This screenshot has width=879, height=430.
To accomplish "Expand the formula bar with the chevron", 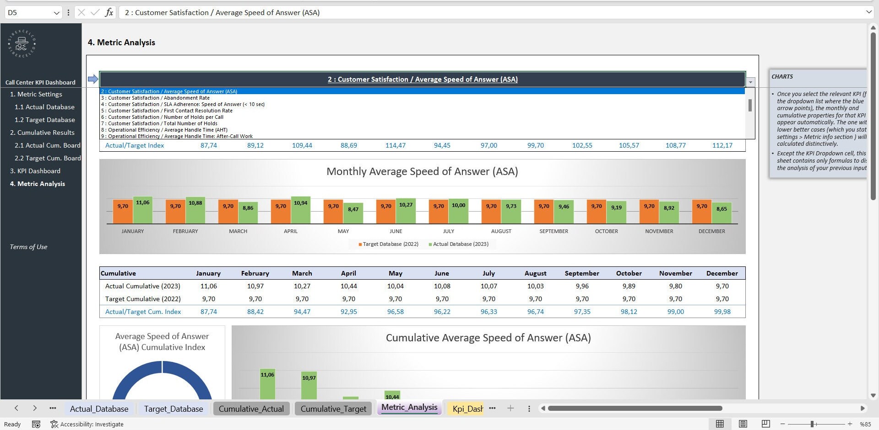I will pyautogui.click(x=869, y=12).
